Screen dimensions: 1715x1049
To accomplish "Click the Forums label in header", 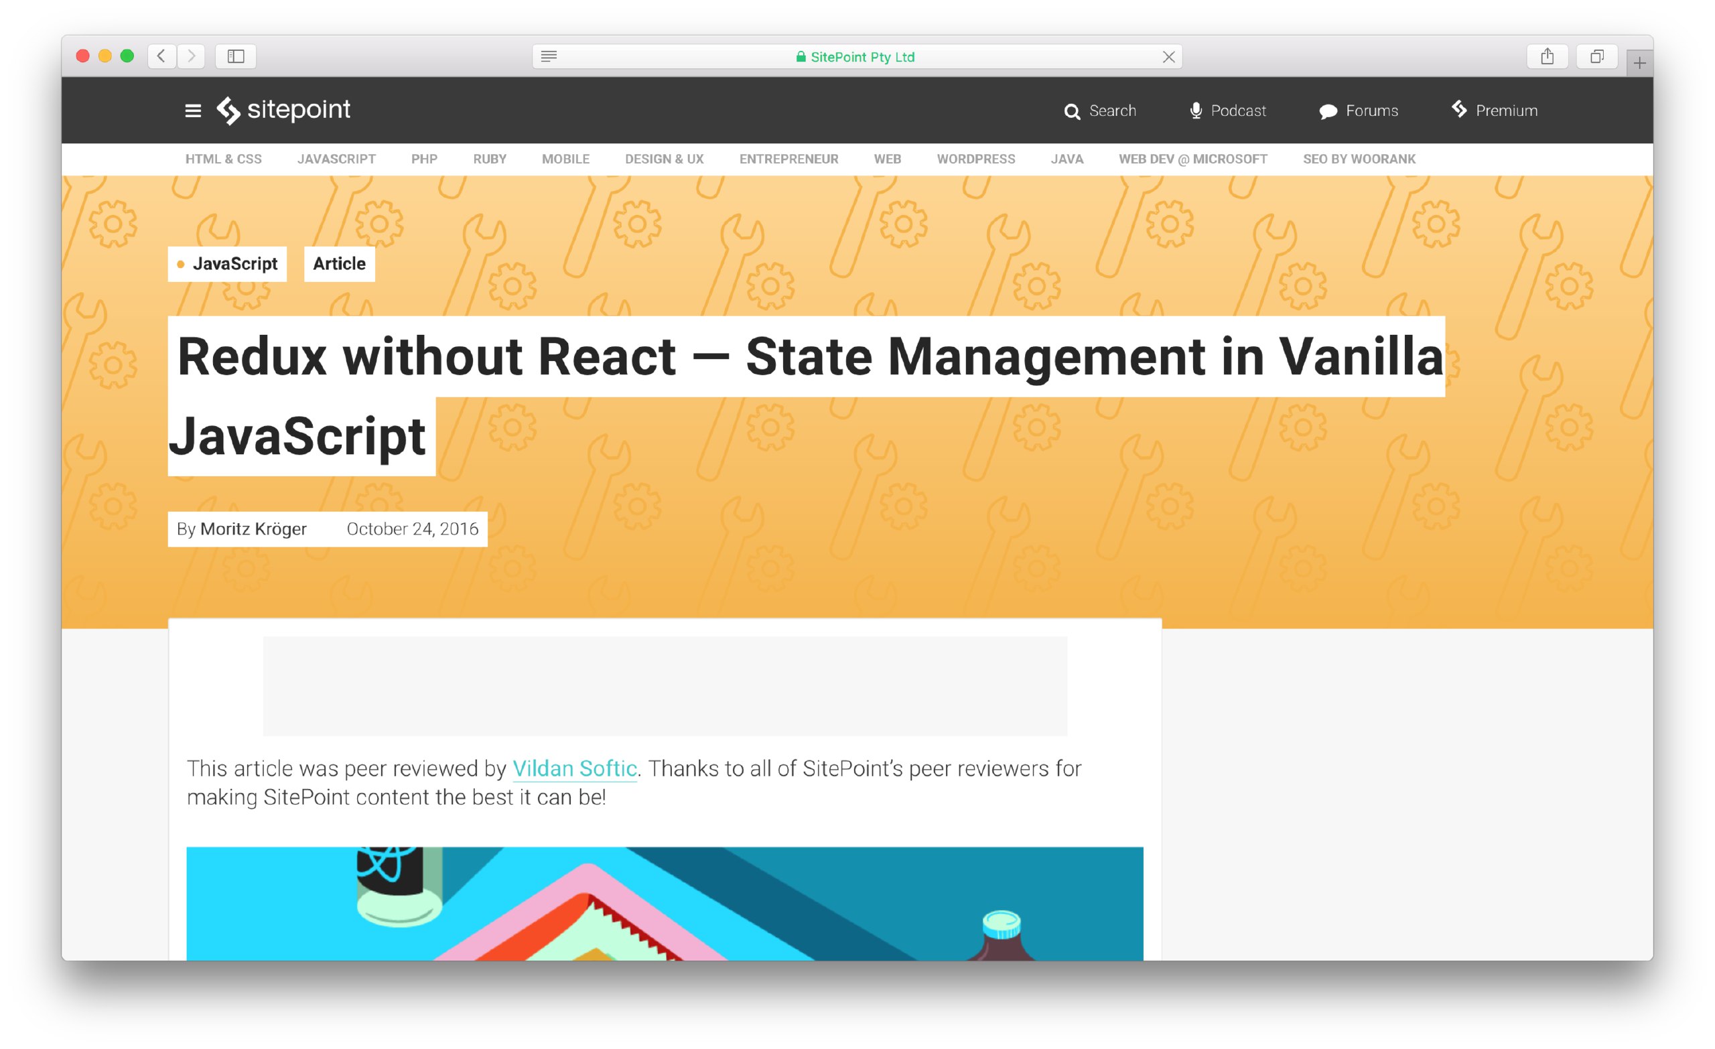I will pos(1371,111).
